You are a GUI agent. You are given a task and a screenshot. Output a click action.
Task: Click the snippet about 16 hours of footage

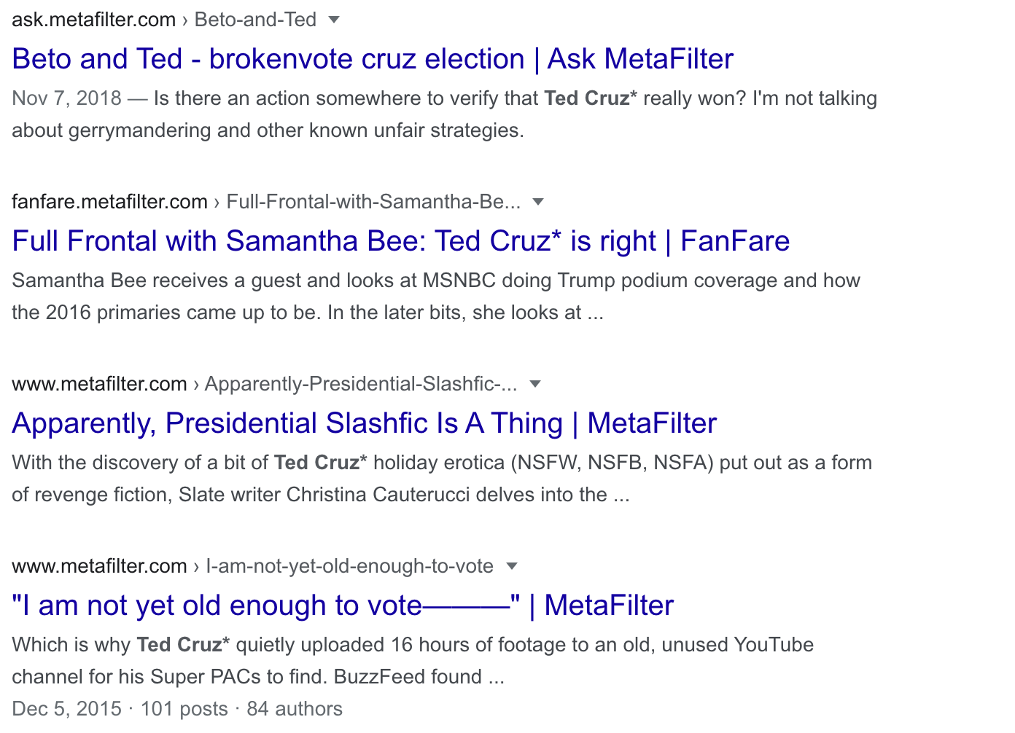click(x=413, y=661)
